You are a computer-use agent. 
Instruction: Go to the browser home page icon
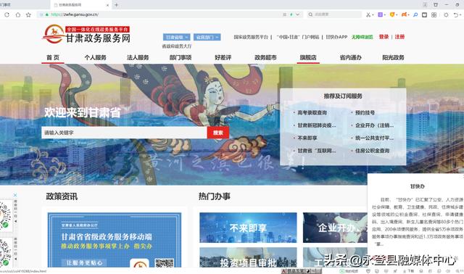pos(17,14)
